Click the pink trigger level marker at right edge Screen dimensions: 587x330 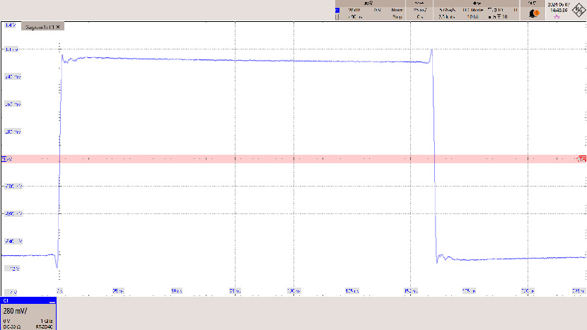pos(582,159)
